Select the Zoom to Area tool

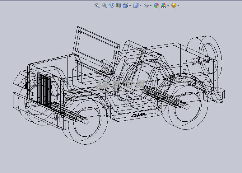coord(104,5)
